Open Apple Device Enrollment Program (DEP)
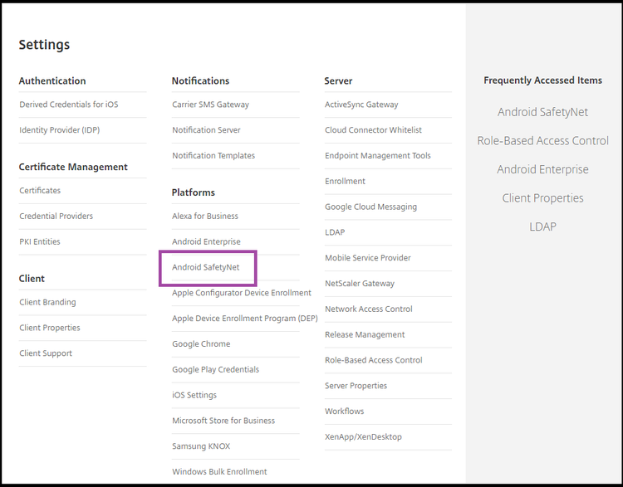The height and width of the screenshot is (487, 623). [x=245, y=319]
